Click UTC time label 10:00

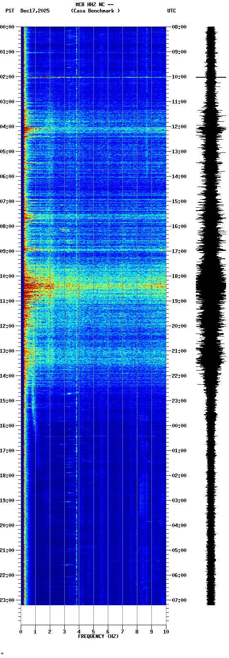pos(179,77)
